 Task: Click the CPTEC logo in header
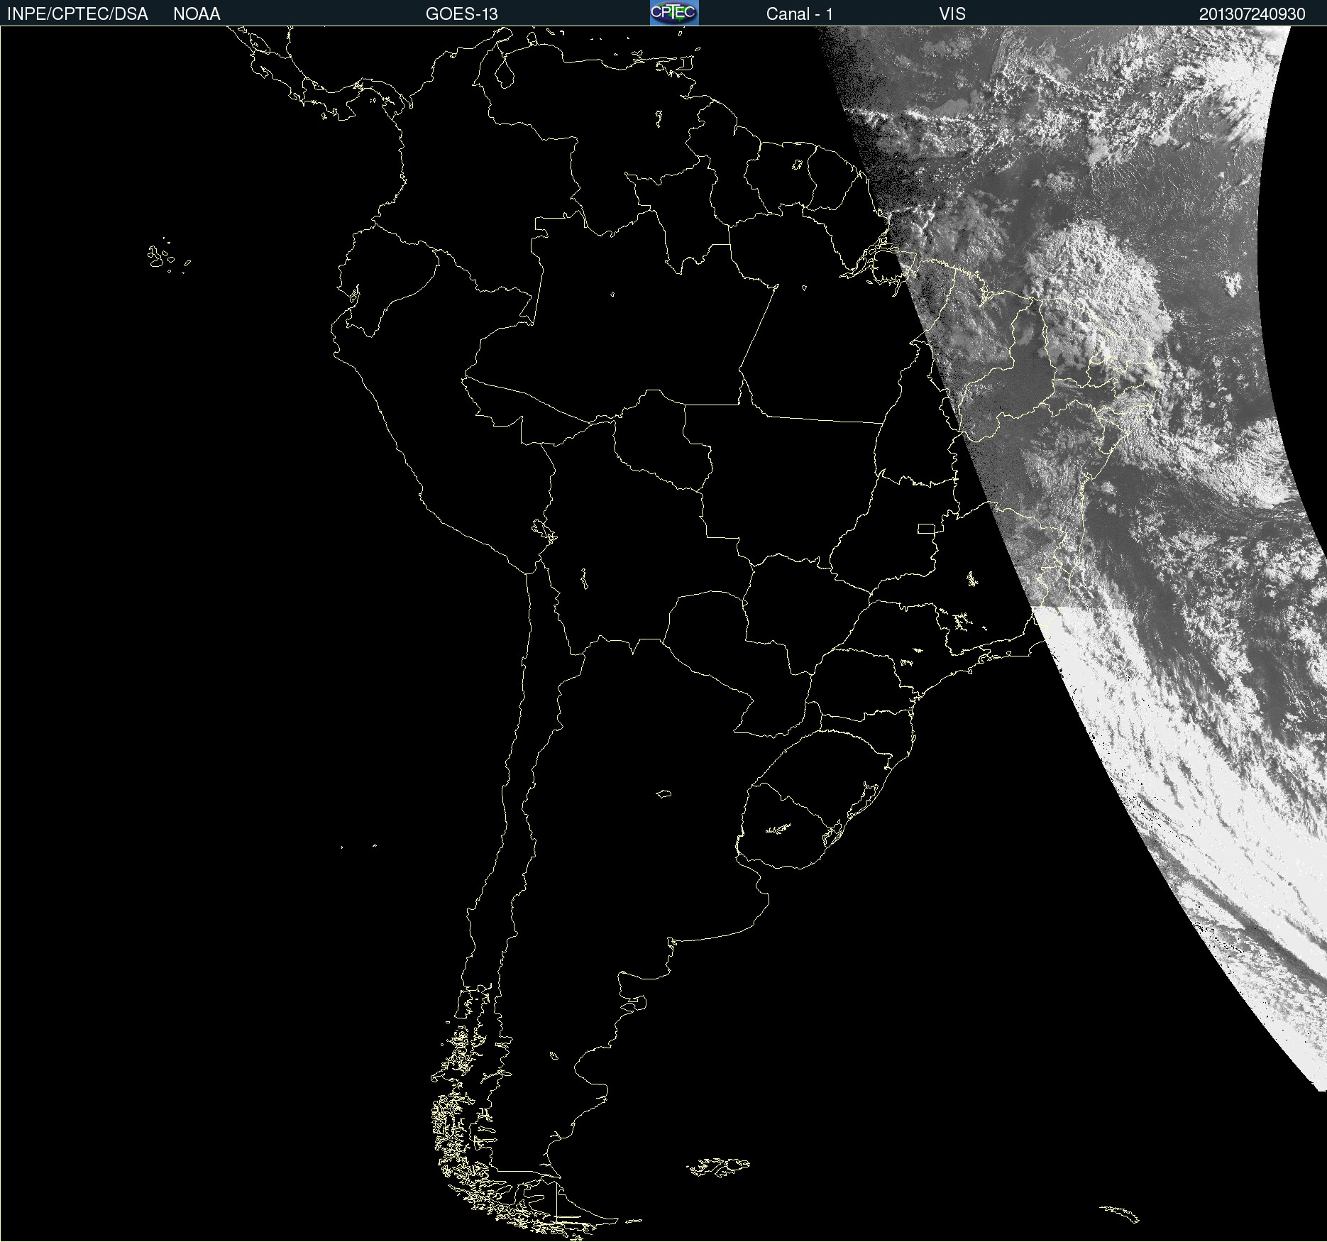pos(674,13)
